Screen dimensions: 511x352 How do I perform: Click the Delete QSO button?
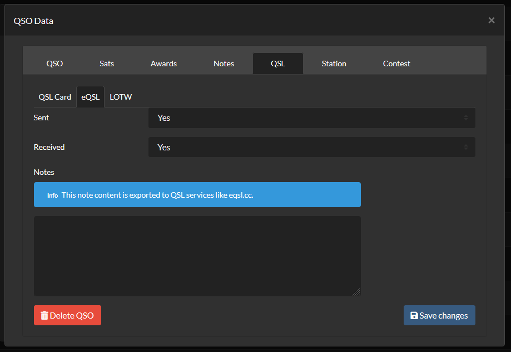[x=67, y=315]
